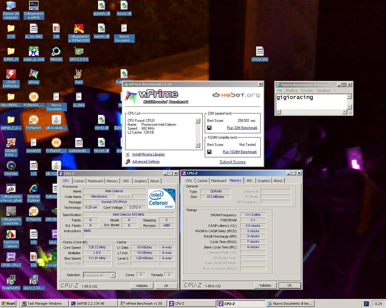Select the inetmfc.dll file icon

pos(102,31)
